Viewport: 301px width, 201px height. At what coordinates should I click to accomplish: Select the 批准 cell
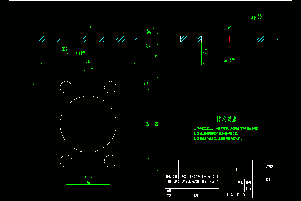point(196,195)
